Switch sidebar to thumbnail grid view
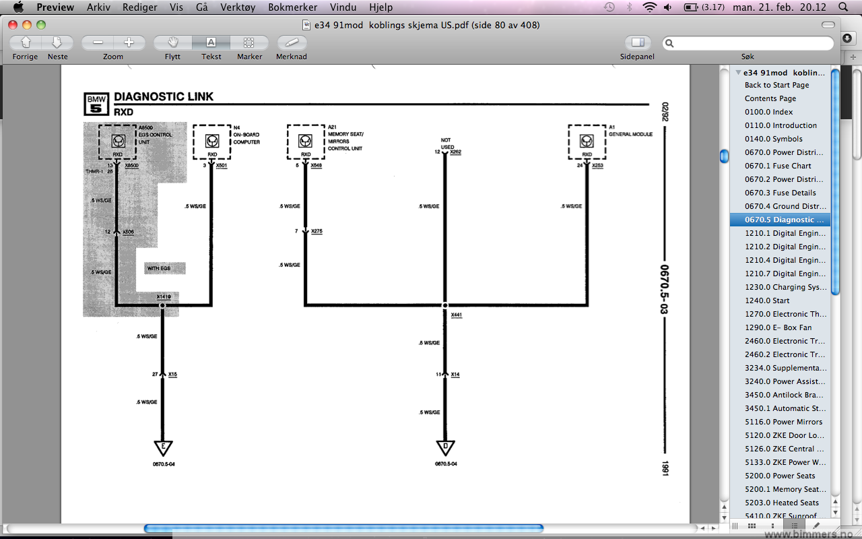This screenshot has height=539, width=862. (x=752, y=526)
